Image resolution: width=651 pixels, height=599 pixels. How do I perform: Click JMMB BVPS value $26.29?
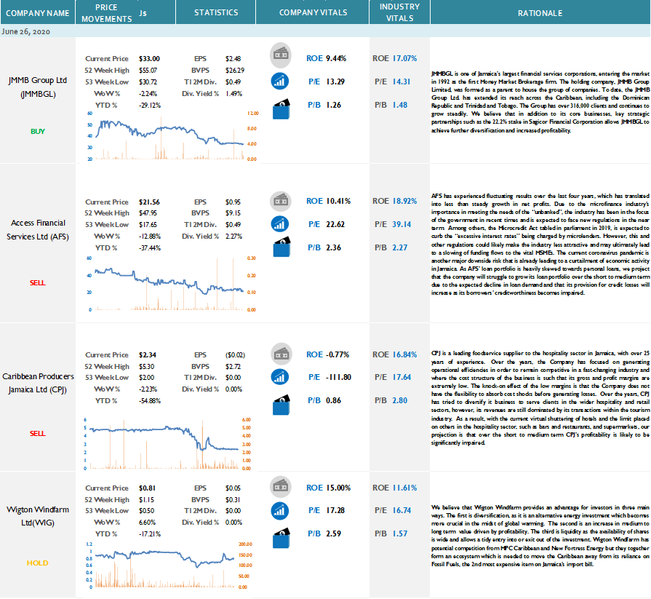[234, 71]
